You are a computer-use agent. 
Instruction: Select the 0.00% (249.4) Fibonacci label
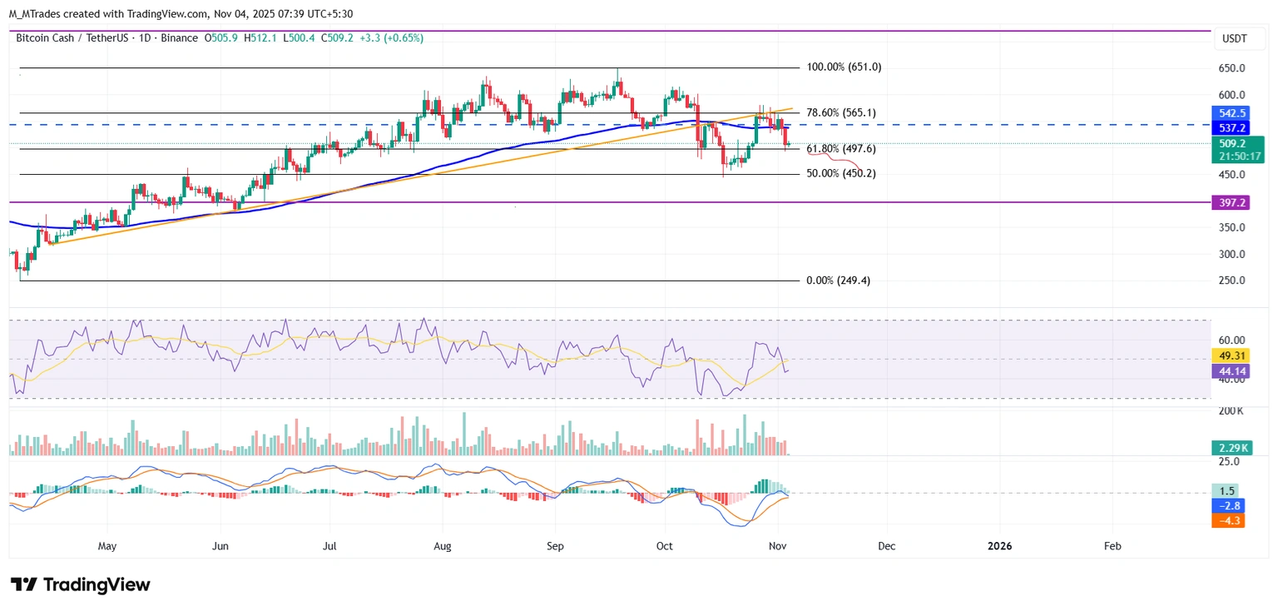838,281
